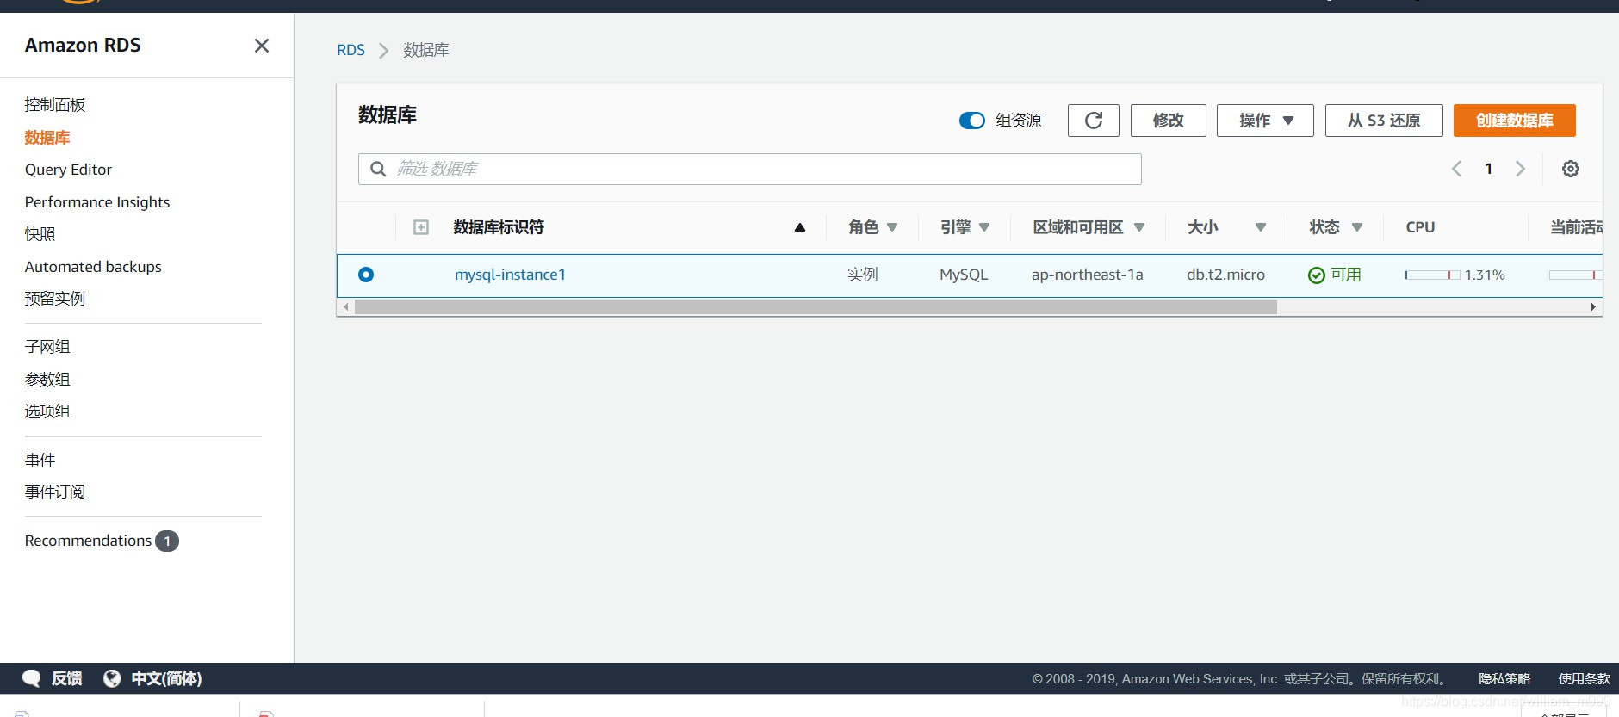Viewport: 1619px width, 717px height.
Task: Click the 筛选 数据库 search field
Action: (749, 169)
